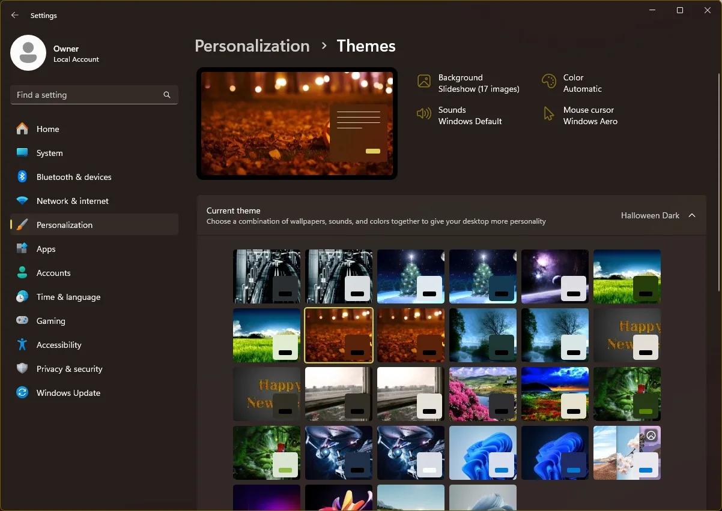Screen dimensions: 722x511
Task: Click the Gaming controller icon in sidebar
Action: 22,321
